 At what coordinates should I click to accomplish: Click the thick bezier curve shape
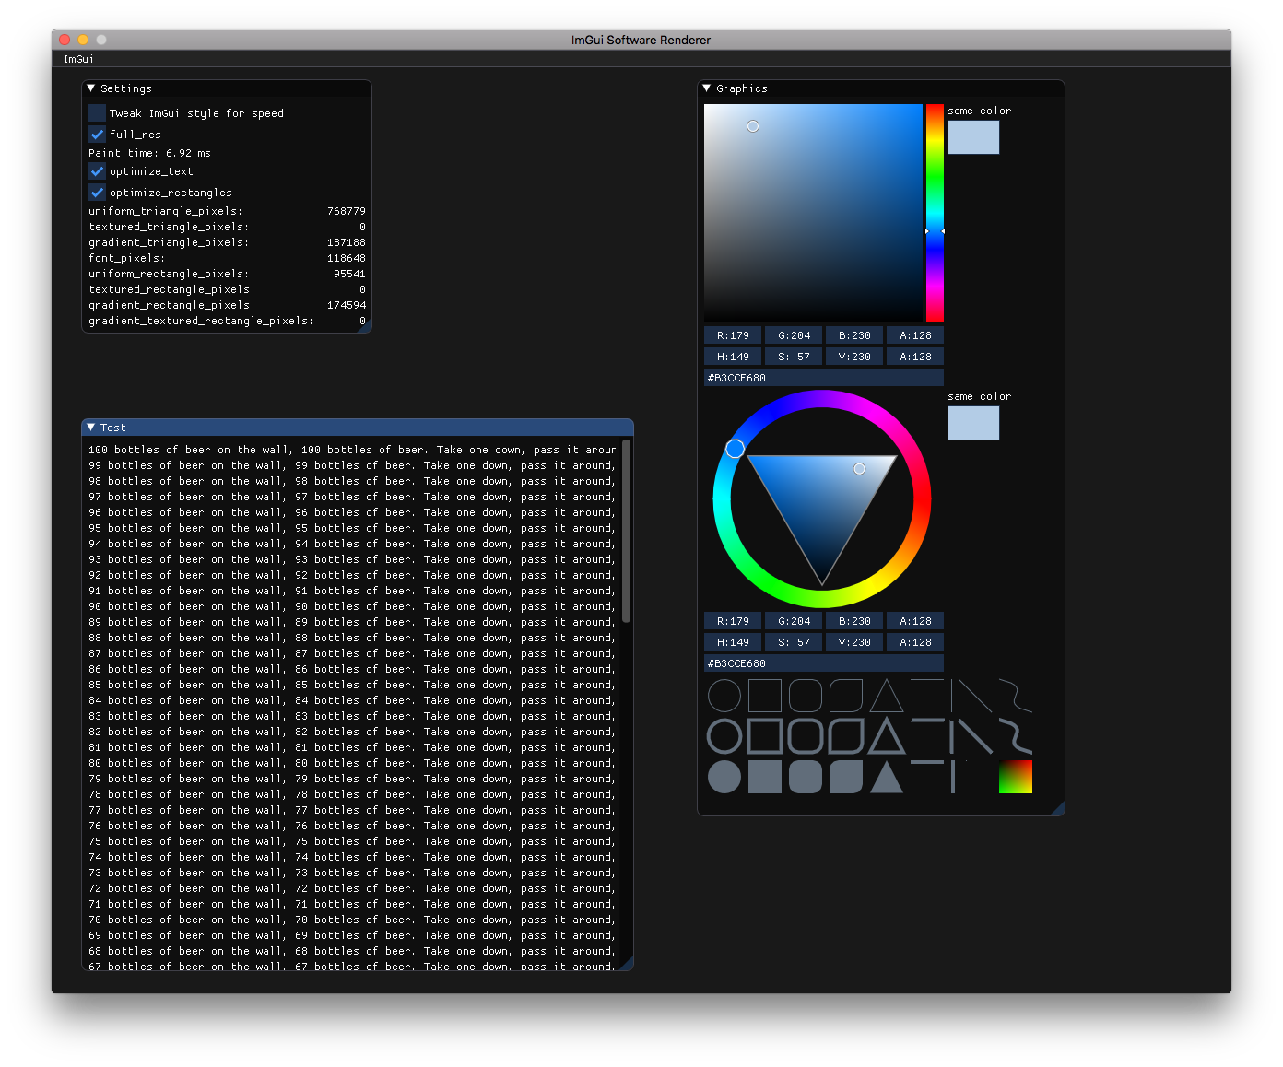coord(1016,736)
